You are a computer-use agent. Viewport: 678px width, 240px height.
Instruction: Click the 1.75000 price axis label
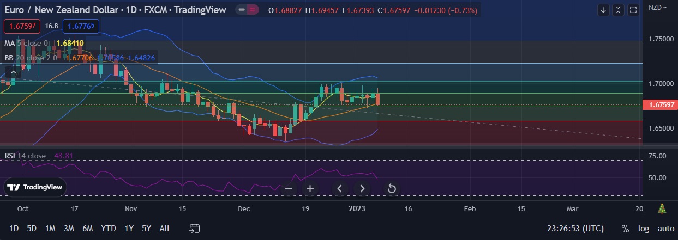point(661,40)
